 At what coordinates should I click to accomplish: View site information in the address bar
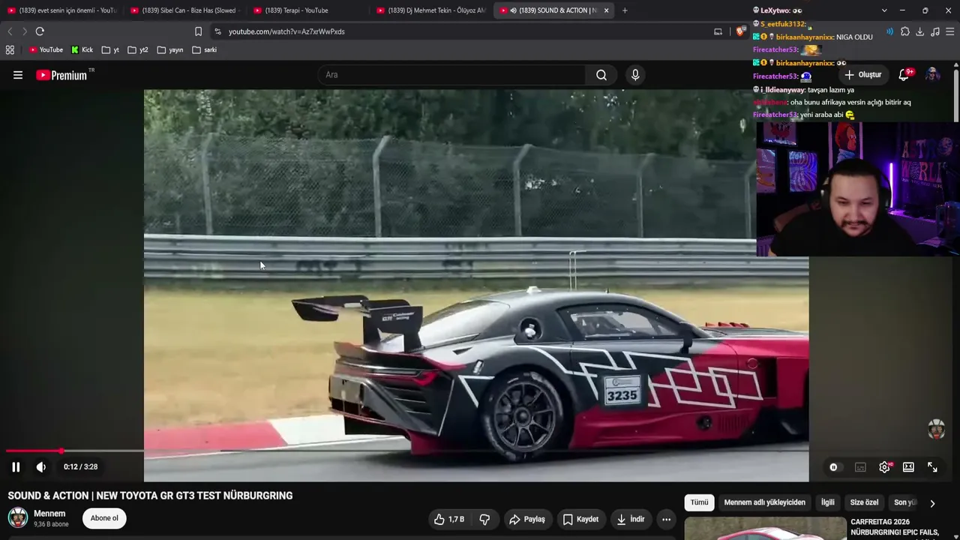(x=217, y=31)
